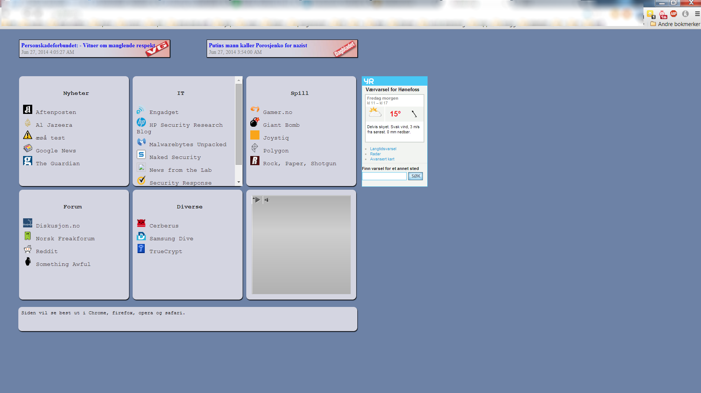This screenshot has height=393, width=701.
Task: Click the orange Joystiq icon
Action: pyautogui.click(x=255, y=135)
